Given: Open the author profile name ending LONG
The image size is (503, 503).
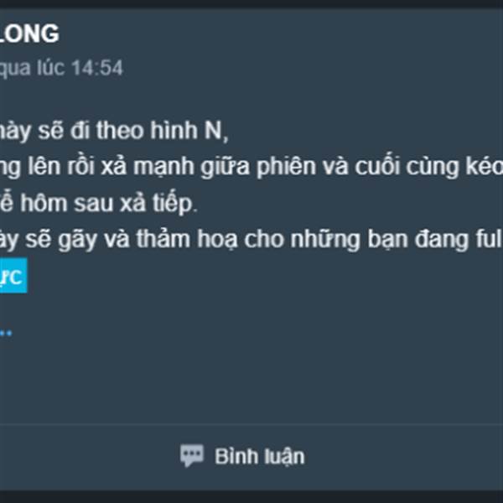Looking at the screenshot, I should point(29,34).
